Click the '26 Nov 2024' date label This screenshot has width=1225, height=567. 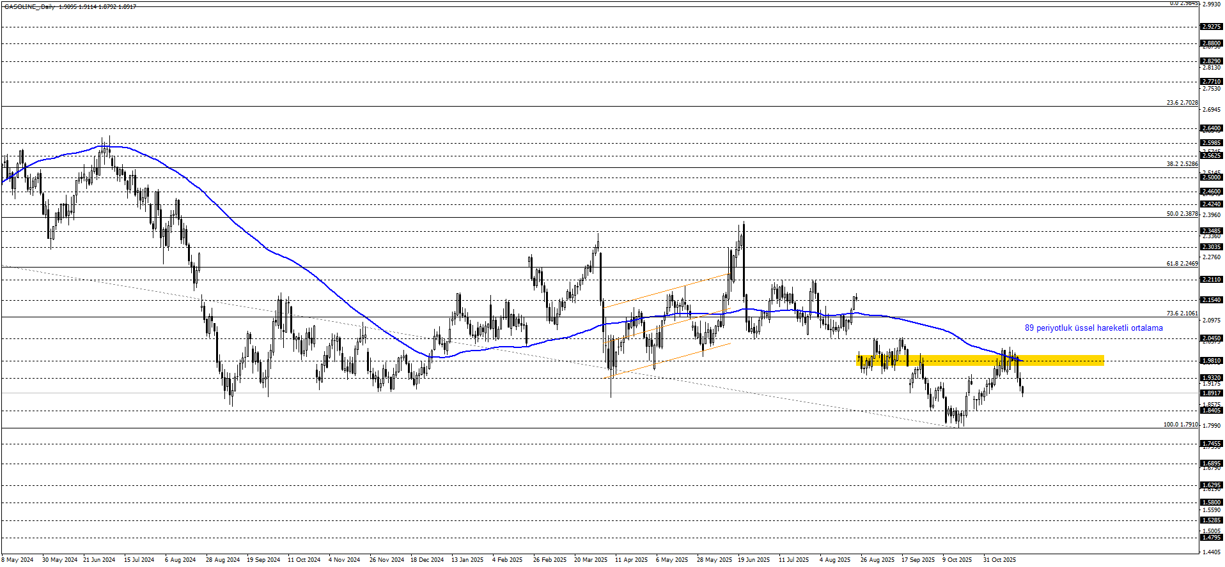point(387,560)
